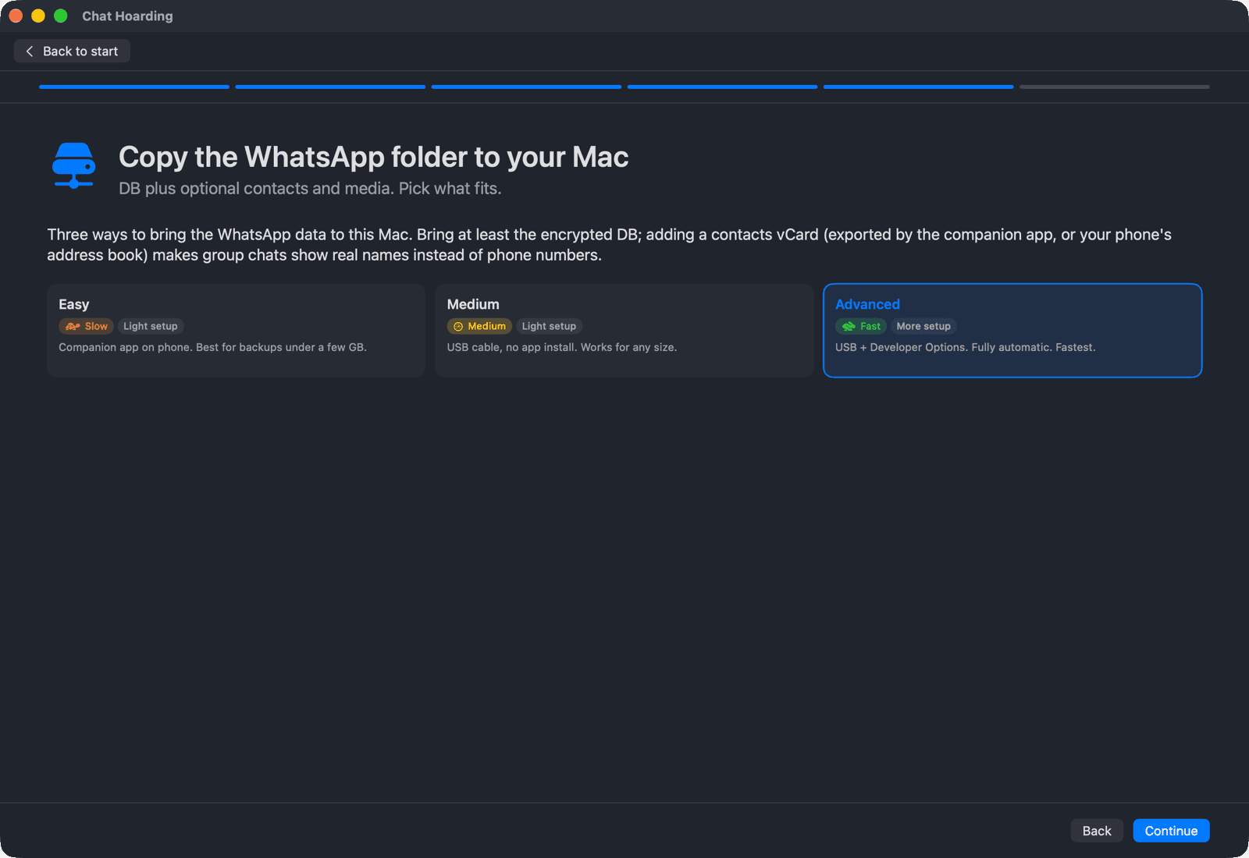
Task: Click the rabbit icon in the Fast badge
Action: point(849,327)
